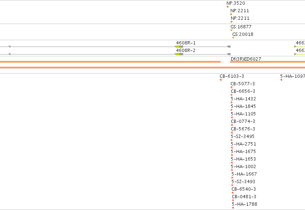Screen dimensions: 305x210
Task: Select the CB-6540-3 insertion label
Action: tap(244, 189)
